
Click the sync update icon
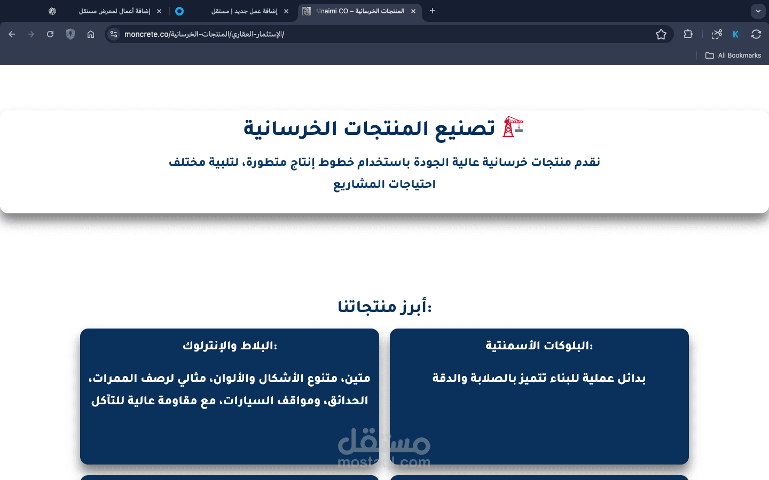756,34
